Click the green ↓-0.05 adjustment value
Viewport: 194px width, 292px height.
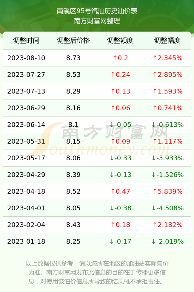tap(120, 125)
